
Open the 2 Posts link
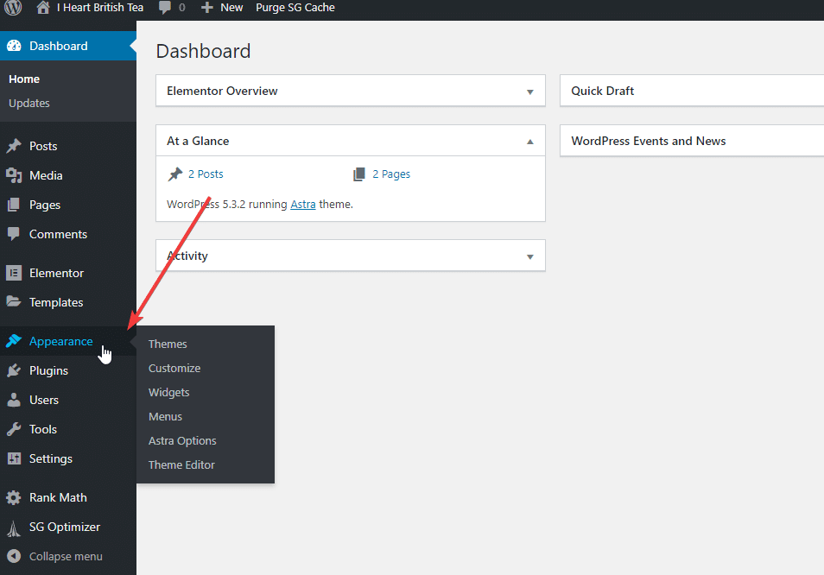tap(206, 174)
